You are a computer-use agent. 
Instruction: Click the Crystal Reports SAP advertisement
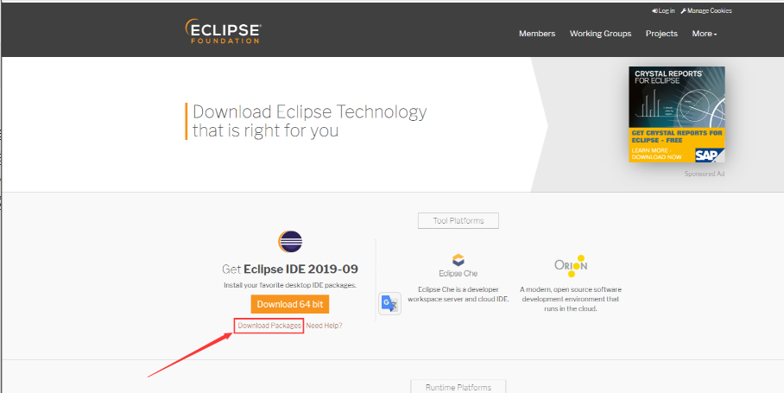pos(676,115)
